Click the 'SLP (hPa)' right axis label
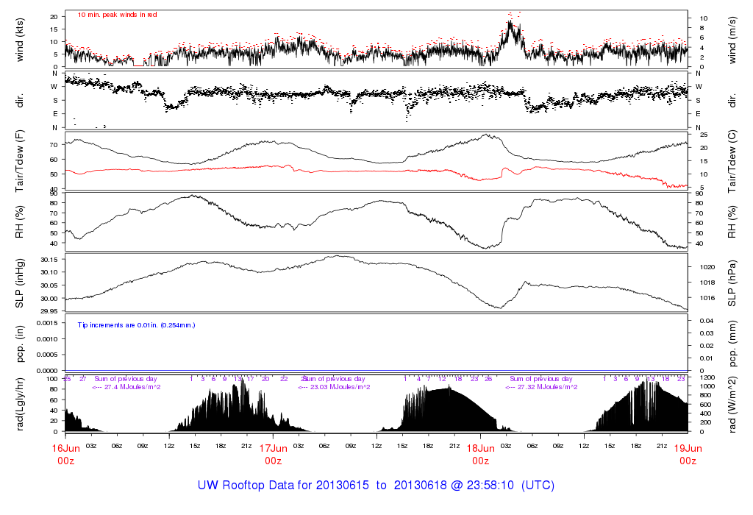Viewport: 753px width, 515px height. click(732, 283)
